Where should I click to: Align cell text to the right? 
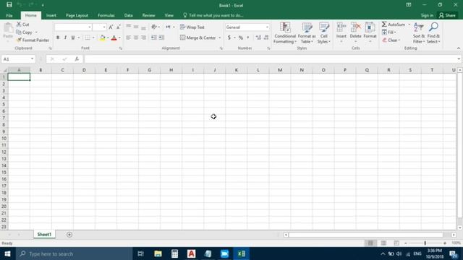143,38
